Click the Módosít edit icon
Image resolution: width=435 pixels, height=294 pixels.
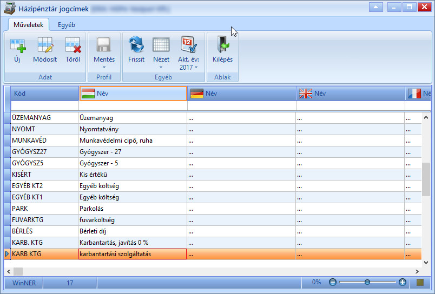pyautogui.click(x=45, y=45)
